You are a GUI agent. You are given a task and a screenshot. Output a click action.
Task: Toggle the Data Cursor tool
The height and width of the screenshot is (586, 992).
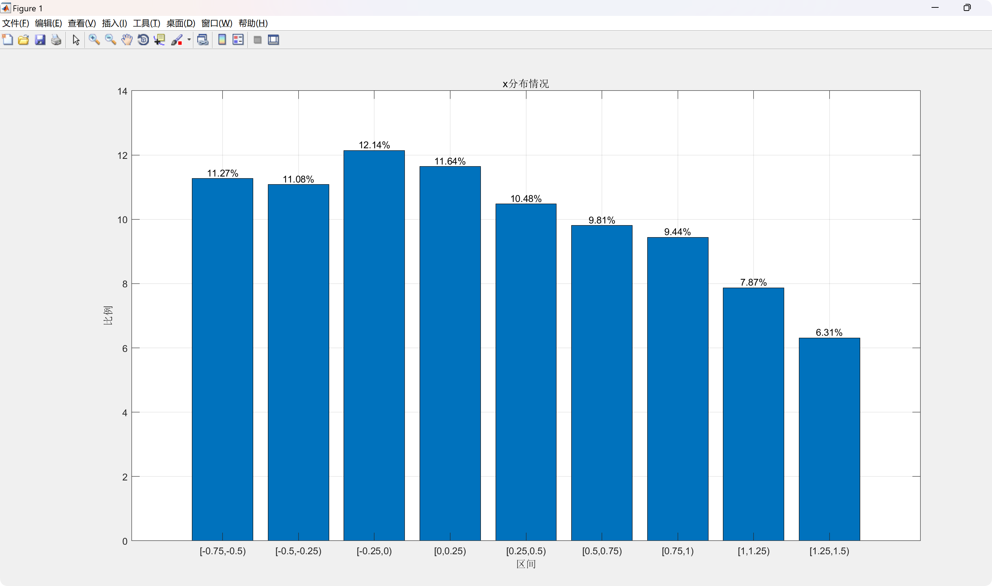tap(159, 40)
